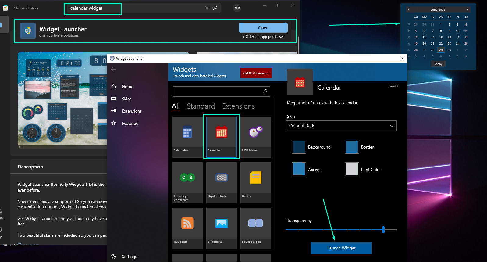Viewport: 487px width, 262px height.
Task: Select the Currency Converter widget tile
Action: tap(187, 183)
